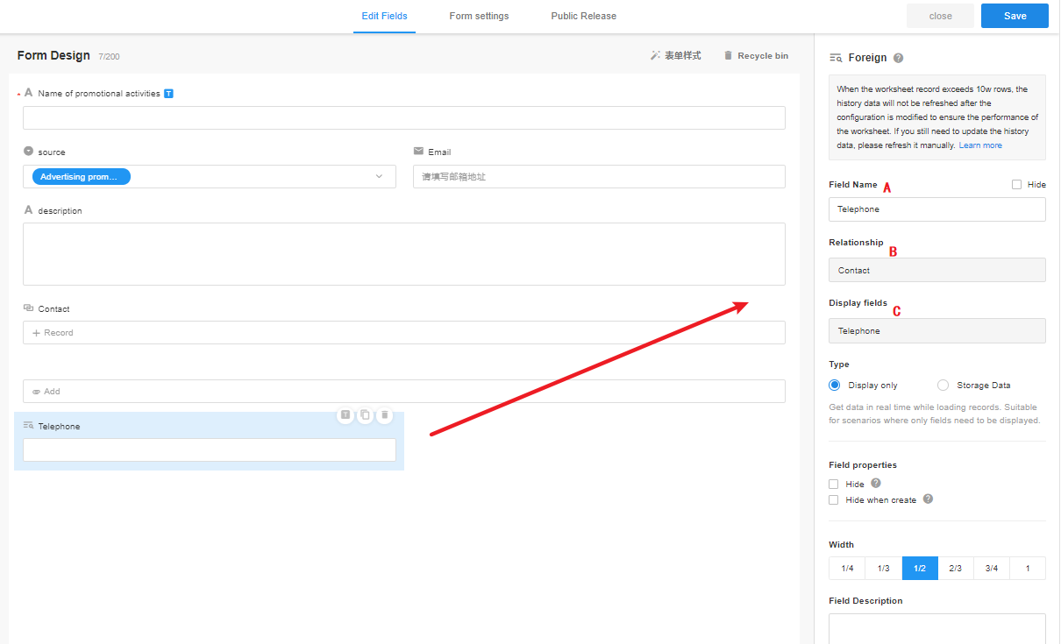Click the delete trash icon on Telephone field

[384, 415]
